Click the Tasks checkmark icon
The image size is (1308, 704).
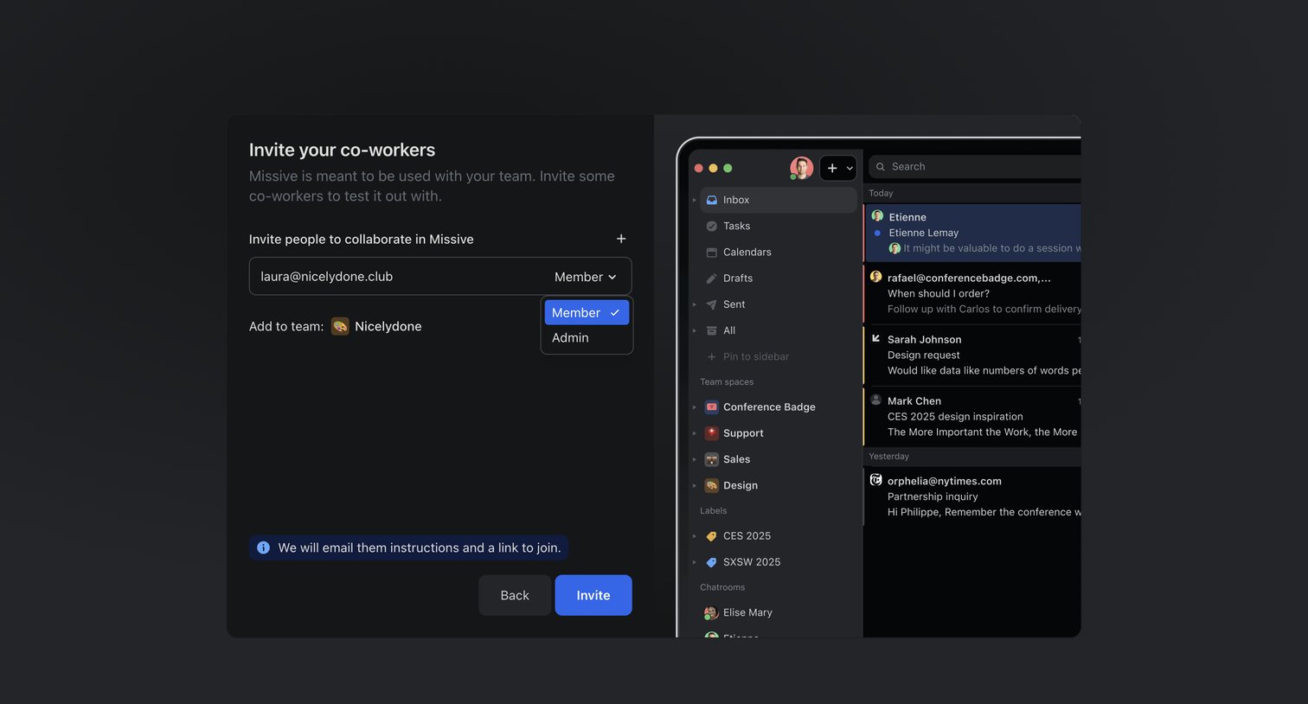(x=711, y=226)
